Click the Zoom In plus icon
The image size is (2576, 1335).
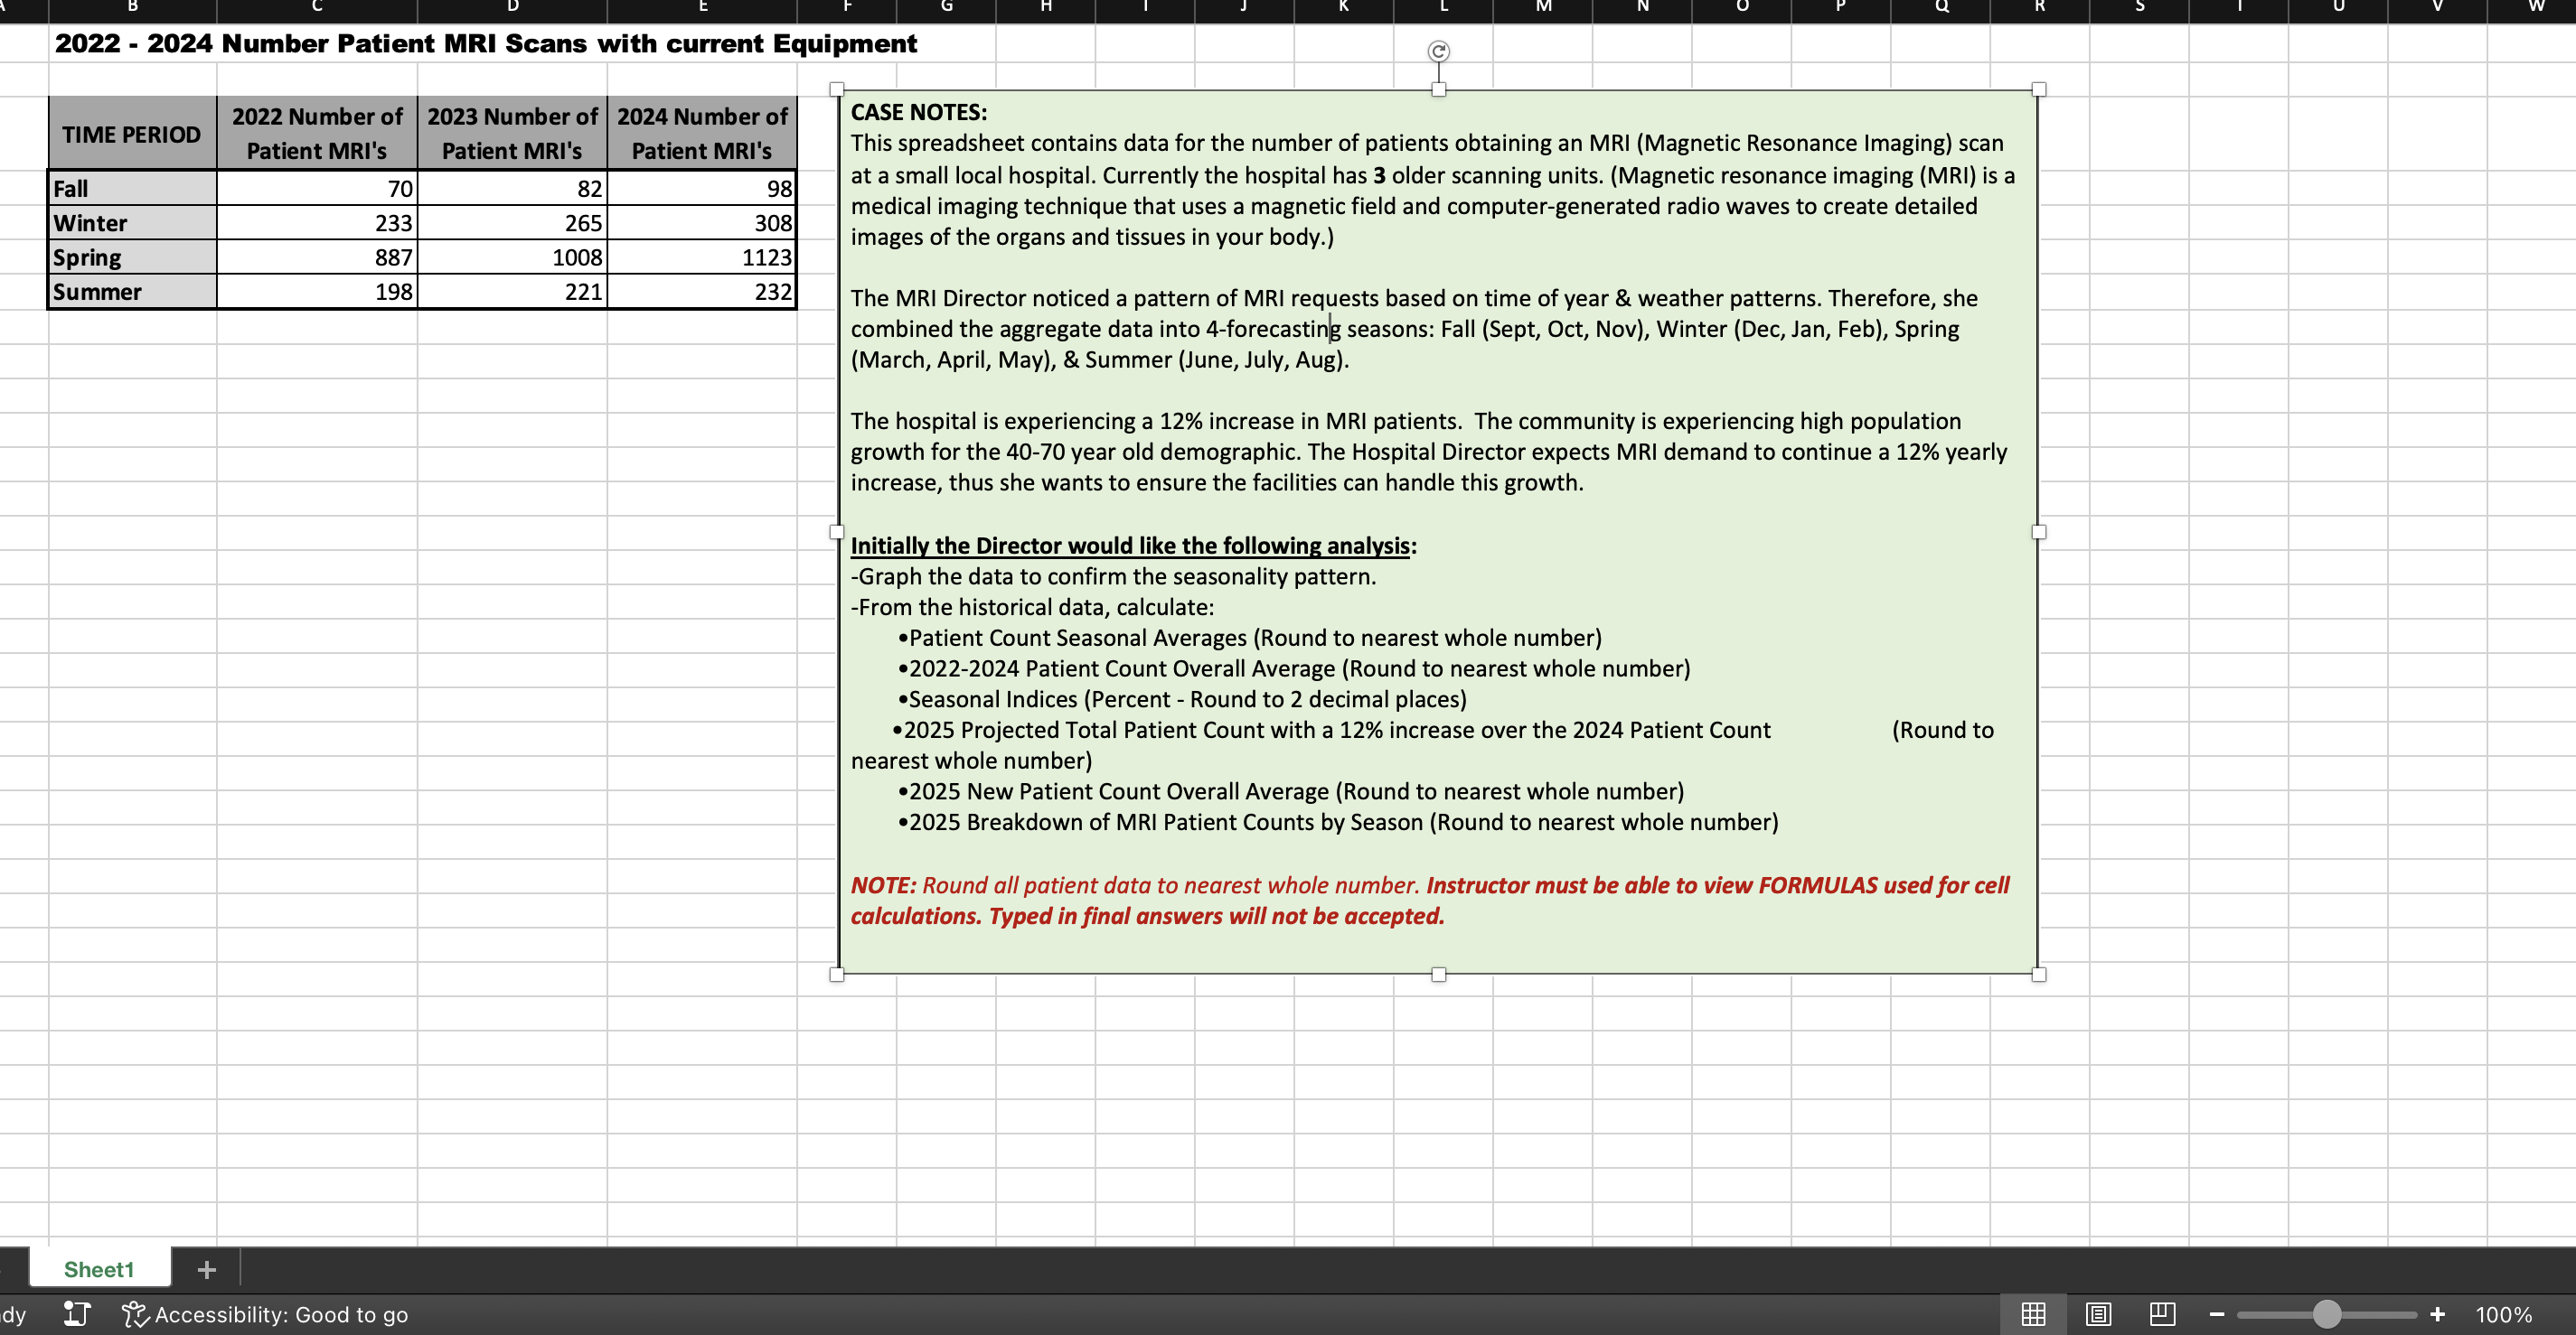2437,1314
